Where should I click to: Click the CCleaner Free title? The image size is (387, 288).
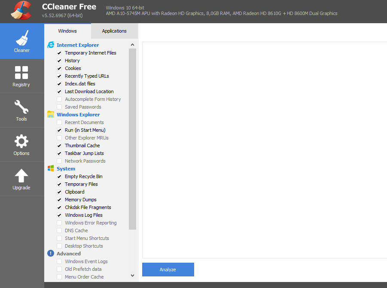tap(69, 7)
